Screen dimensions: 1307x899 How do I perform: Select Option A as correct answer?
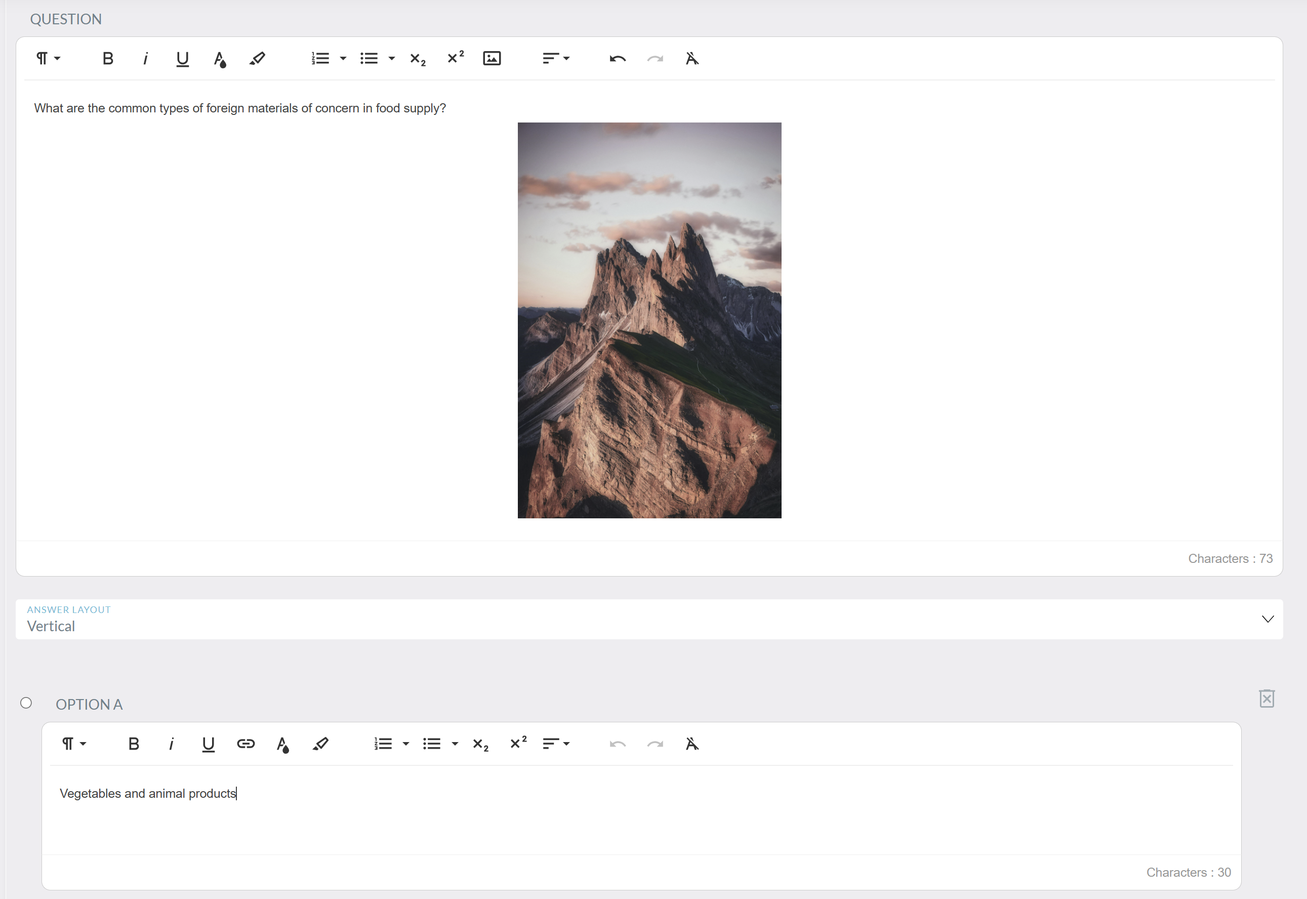[26, 703]
